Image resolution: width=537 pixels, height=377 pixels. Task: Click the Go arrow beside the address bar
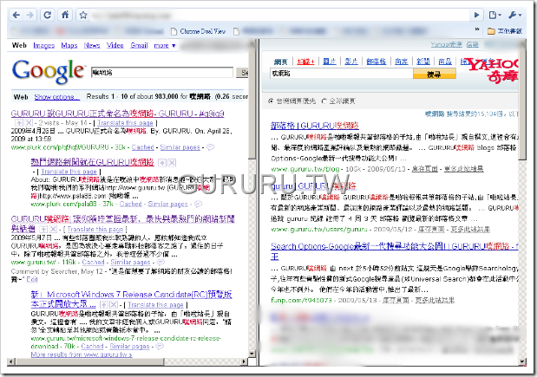coord(476,15)
